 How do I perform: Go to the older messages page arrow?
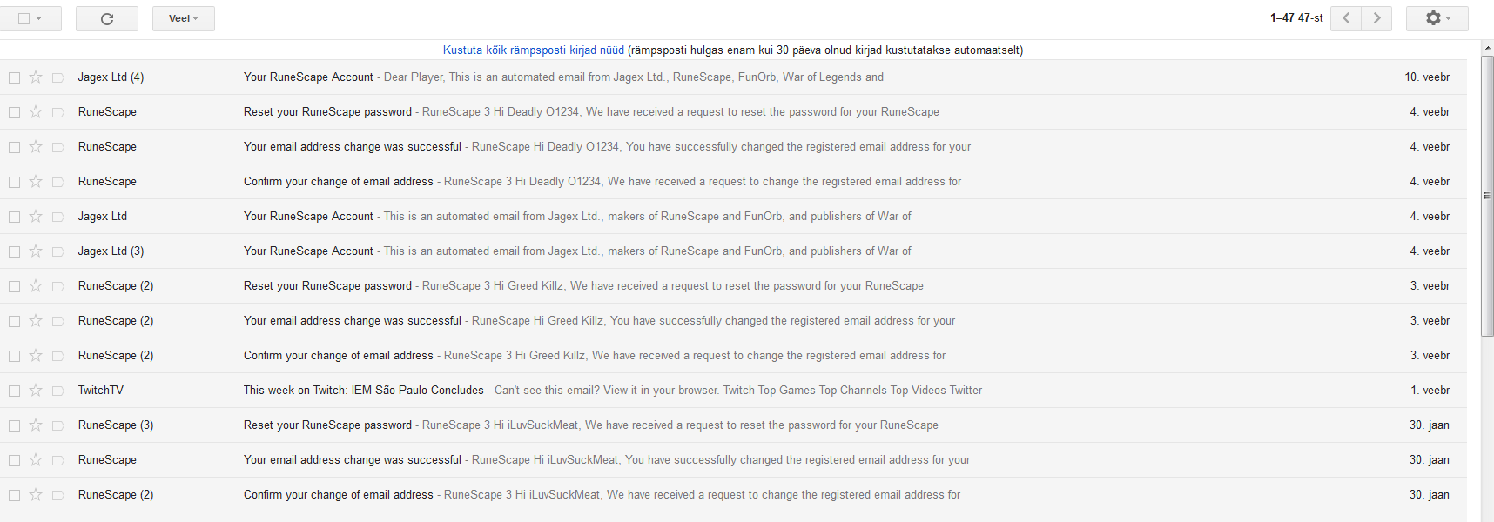click(1376, 18)
